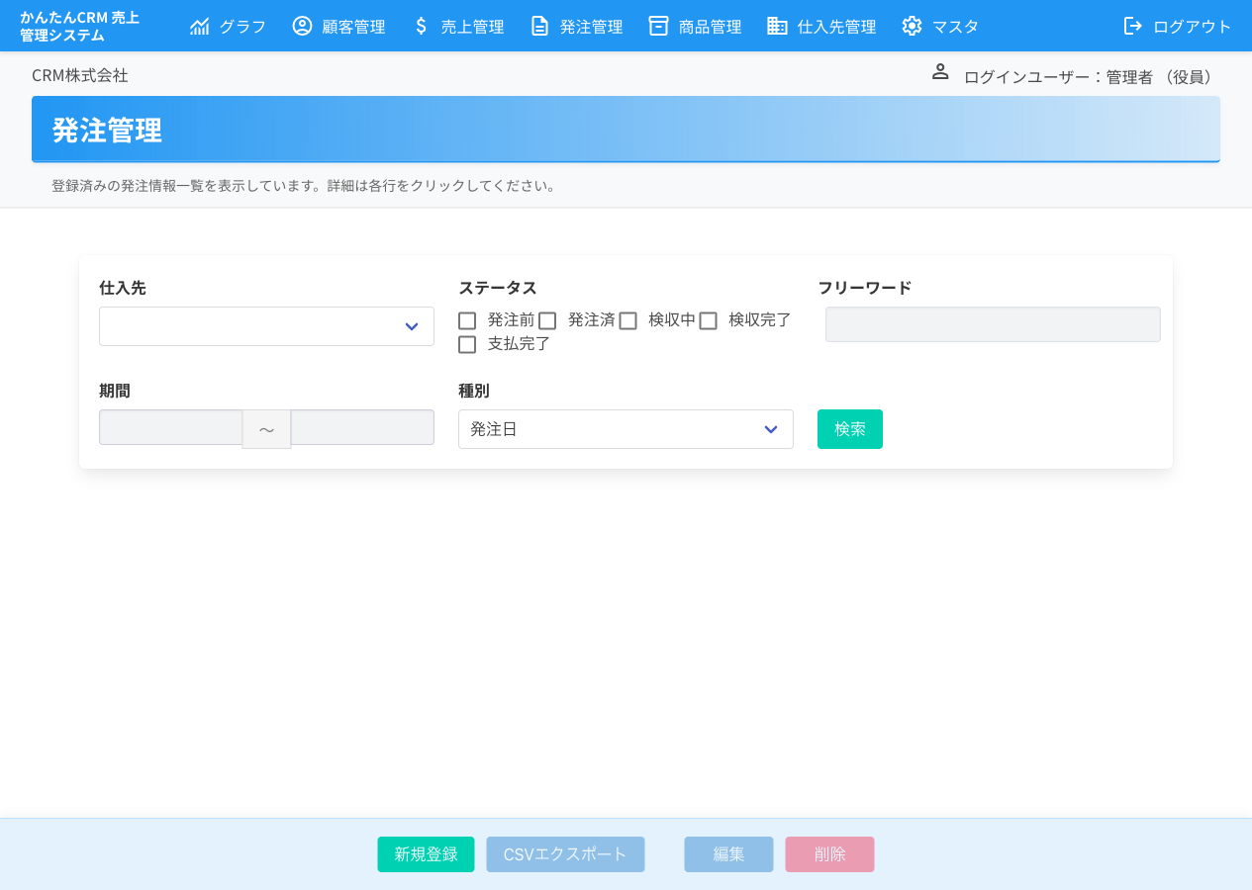Open マスタ via the gear icon
1252x890 pixels.
click(912, 26)
